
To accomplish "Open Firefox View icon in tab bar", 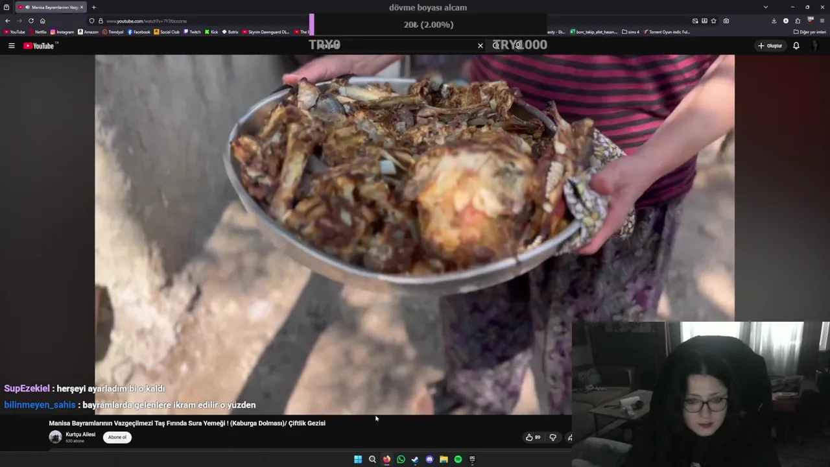I will click(6, 7).
